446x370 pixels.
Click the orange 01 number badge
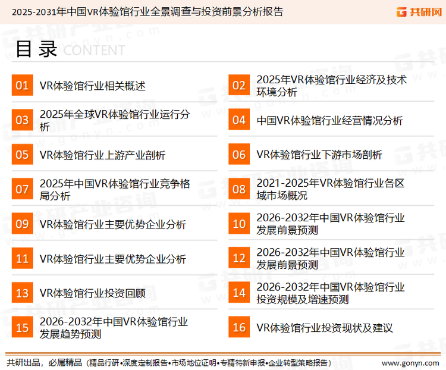(22, 85)
